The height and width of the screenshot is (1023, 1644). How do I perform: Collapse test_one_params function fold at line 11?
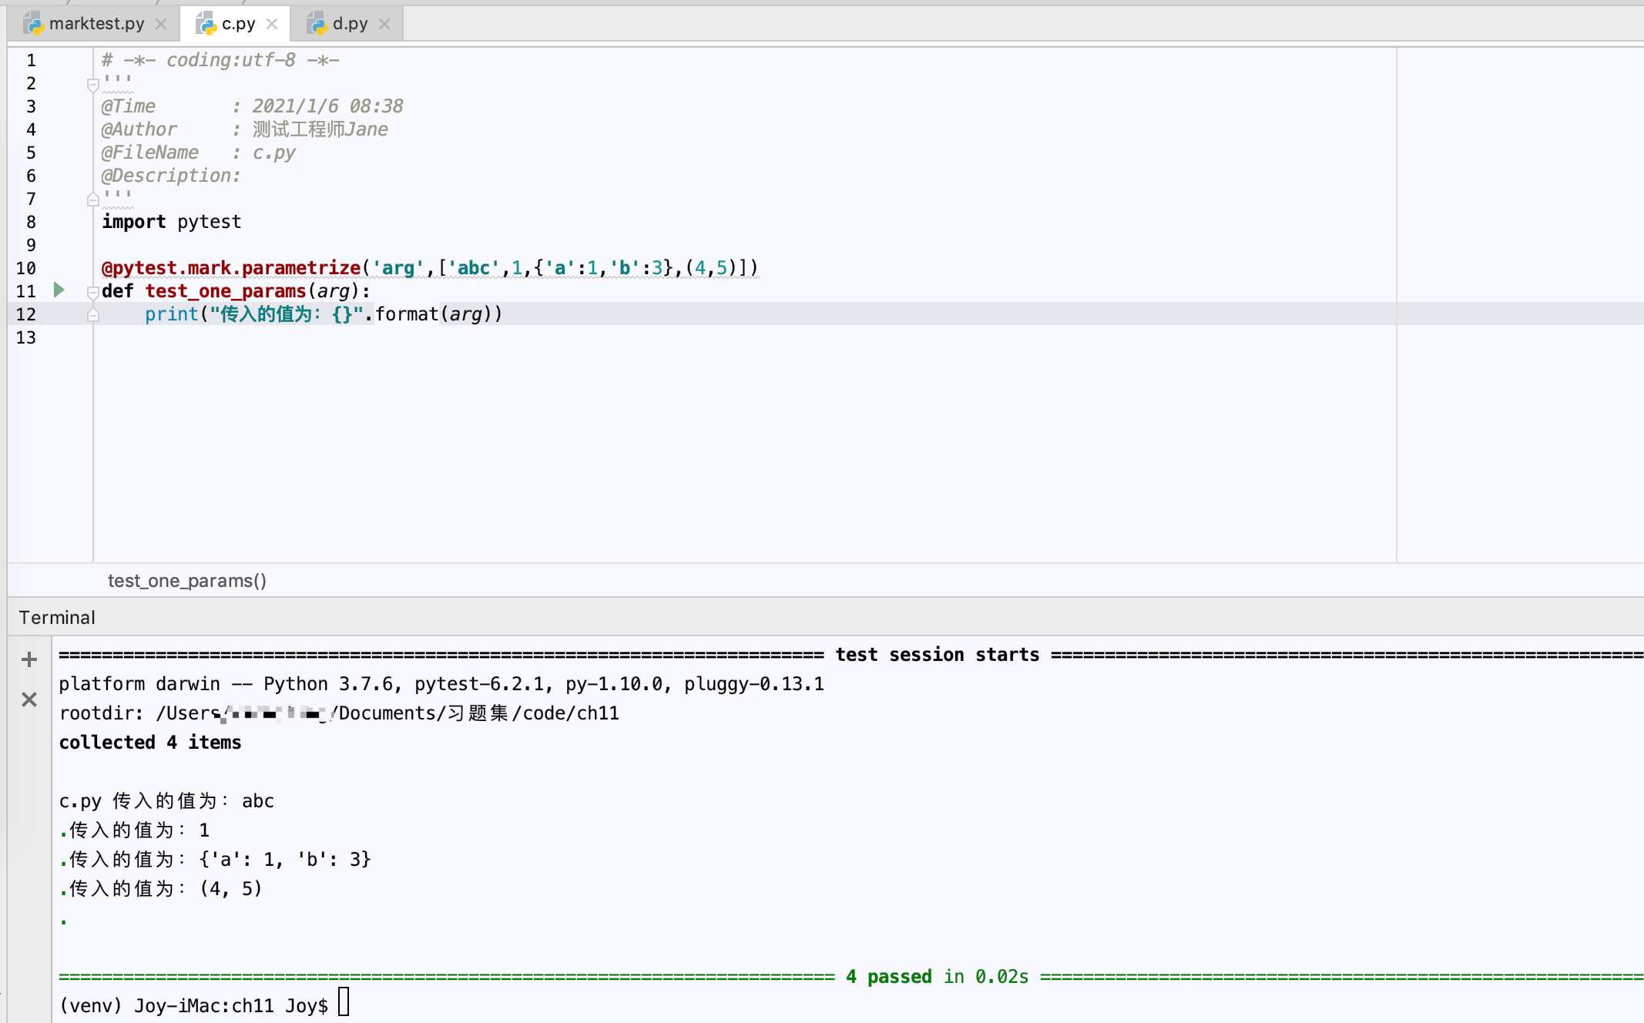(x=92, y=292)
